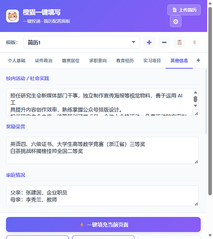The height and width of the screenshot is (239, 213).
Task: Click into the 家庭情况 text area
Action: (x=102, y=196)
